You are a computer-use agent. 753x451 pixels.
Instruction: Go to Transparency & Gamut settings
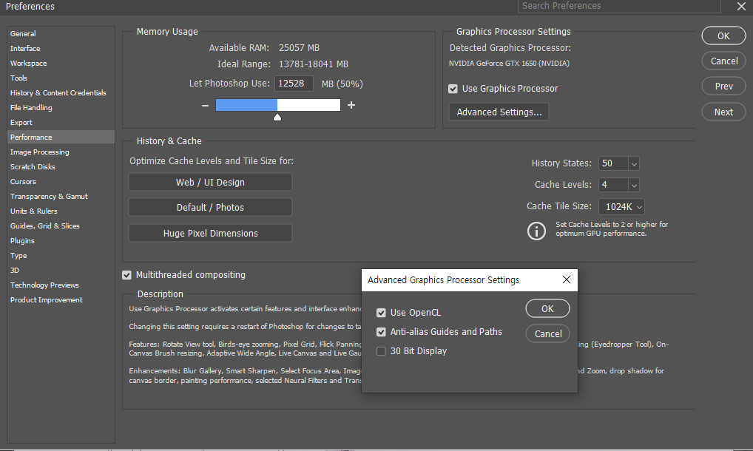pyautogui.click(x=49, y=197)
